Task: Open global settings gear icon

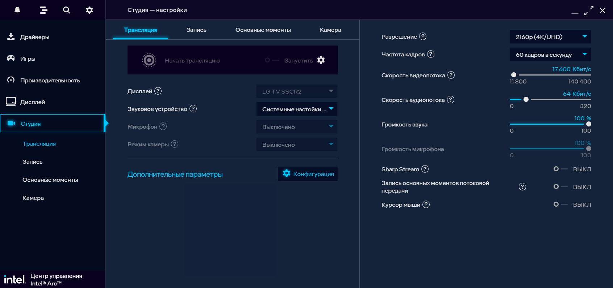Action: click(x=89, y=10)
